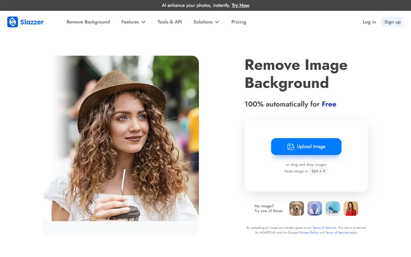411x257 pixels.
Task: Open the Google Privacy Policy link
Action: tap(309, 232)
